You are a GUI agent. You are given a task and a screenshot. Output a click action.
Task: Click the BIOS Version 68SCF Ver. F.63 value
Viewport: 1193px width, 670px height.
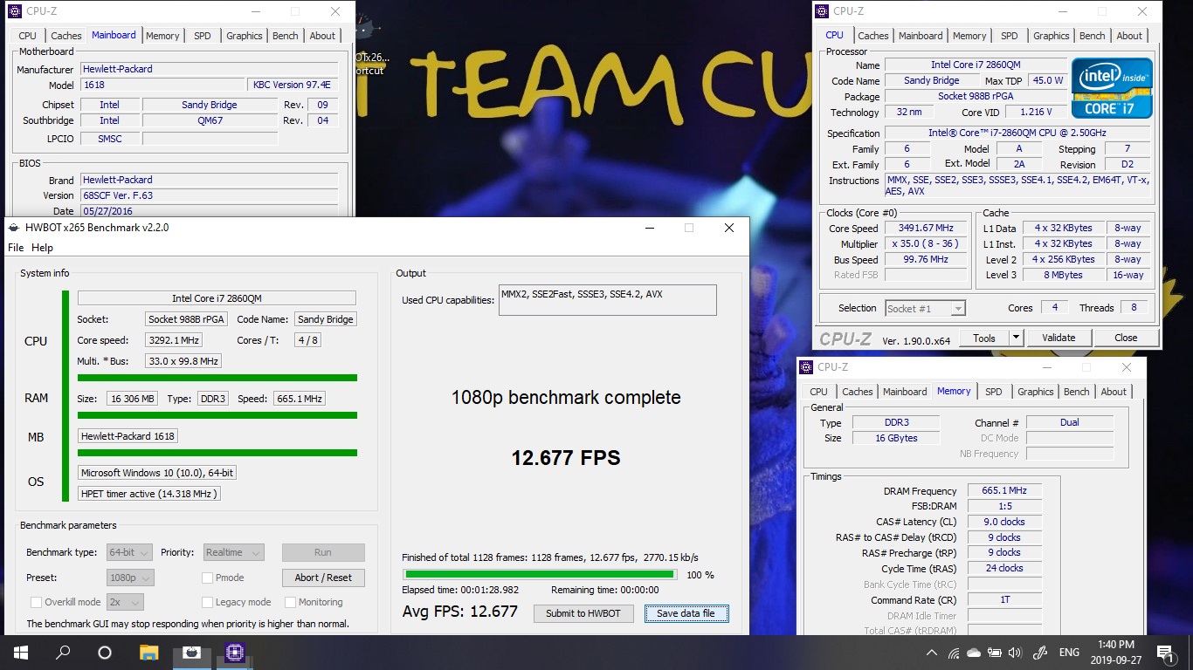point(210,195)
